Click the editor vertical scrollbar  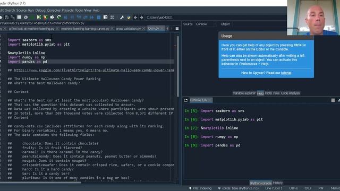point(178,66)
